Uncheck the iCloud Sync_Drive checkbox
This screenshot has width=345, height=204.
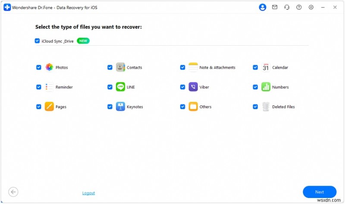(37, 41)
